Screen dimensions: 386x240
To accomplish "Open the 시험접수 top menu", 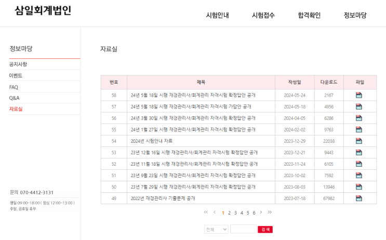I will (x=263, y=15).
